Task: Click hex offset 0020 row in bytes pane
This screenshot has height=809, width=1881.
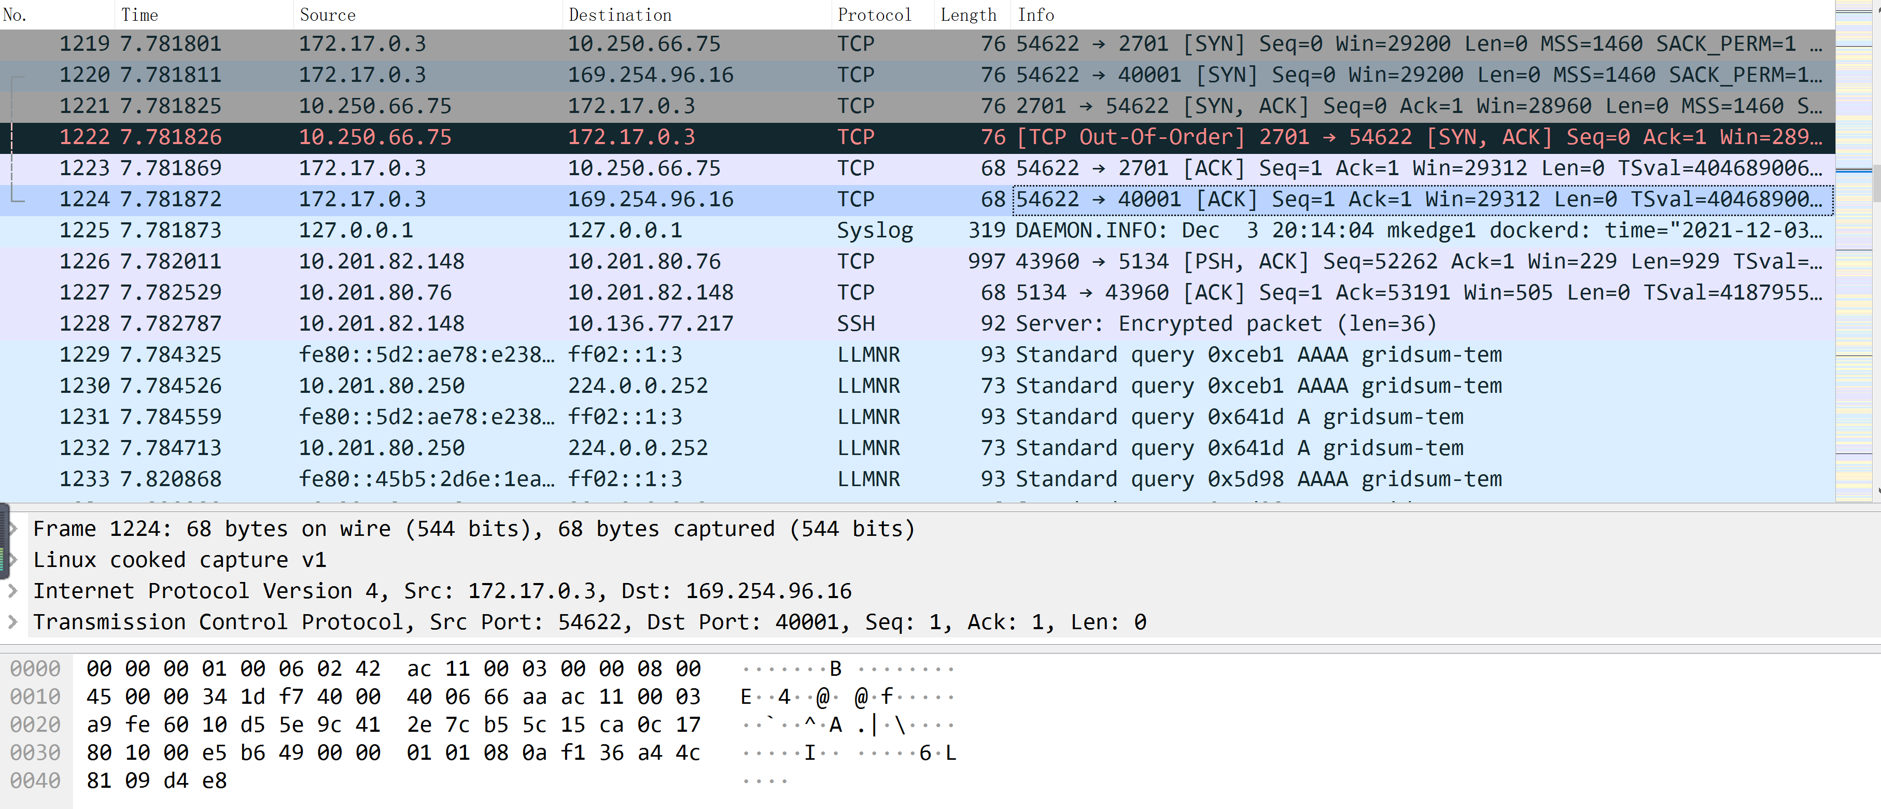Action: point(35,725)
